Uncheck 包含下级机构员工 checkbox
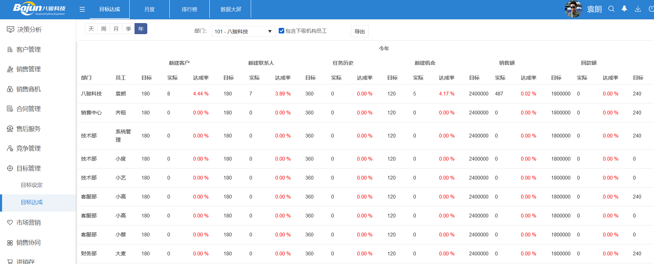Screen dimensions: 654x264 tap(281, 31)
